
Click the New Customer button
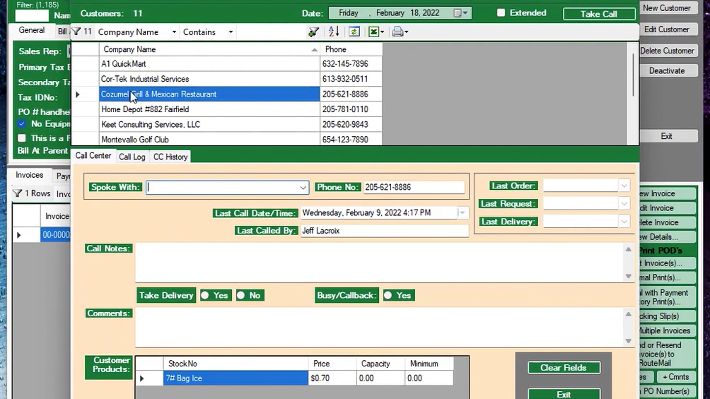point(667,8)
